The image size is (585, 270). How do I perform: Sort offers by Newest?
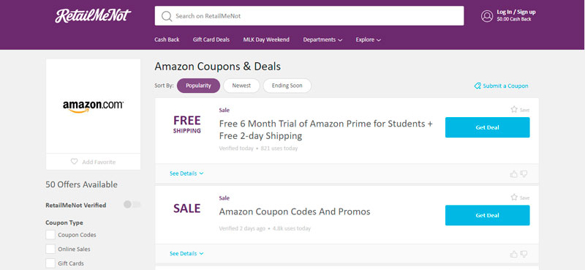pyautogui.click(x=241, y=86)
